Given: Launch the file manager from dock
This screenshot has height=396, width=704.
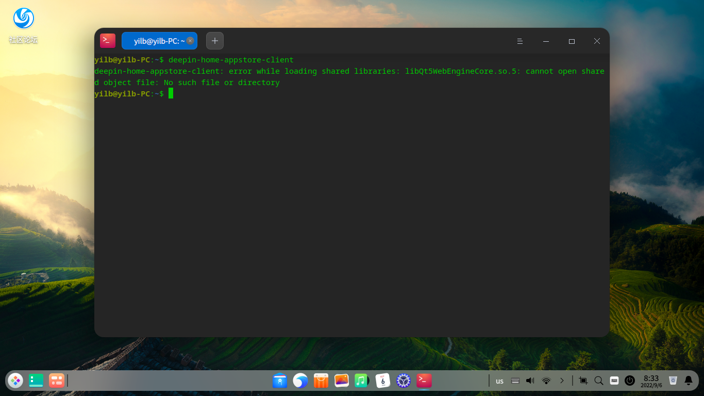Looking at the screenshot, I should 280,381.
